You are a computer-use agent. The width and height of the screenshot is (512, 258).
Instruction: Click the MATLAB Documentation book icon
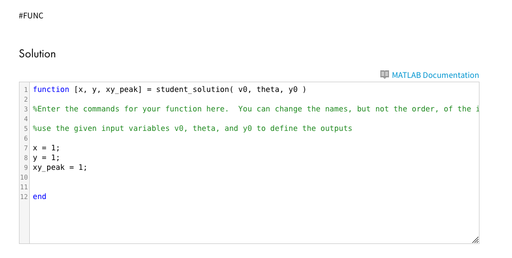385,75
